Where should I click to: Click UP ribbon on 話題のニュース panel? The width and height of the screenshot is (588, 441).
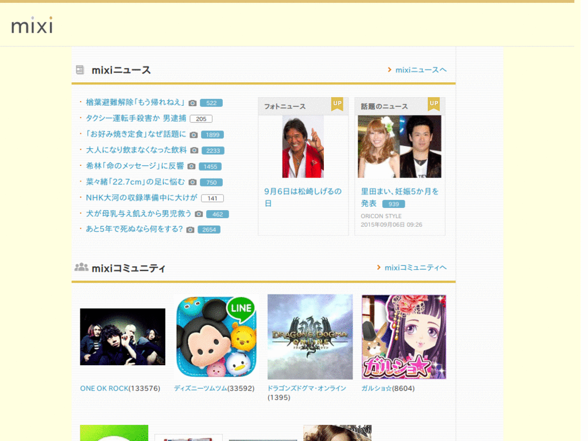[434, 104]
